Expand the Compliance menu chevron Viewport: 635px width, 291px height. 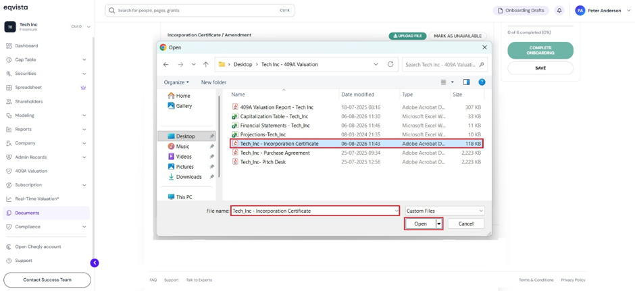coord(84,227)
